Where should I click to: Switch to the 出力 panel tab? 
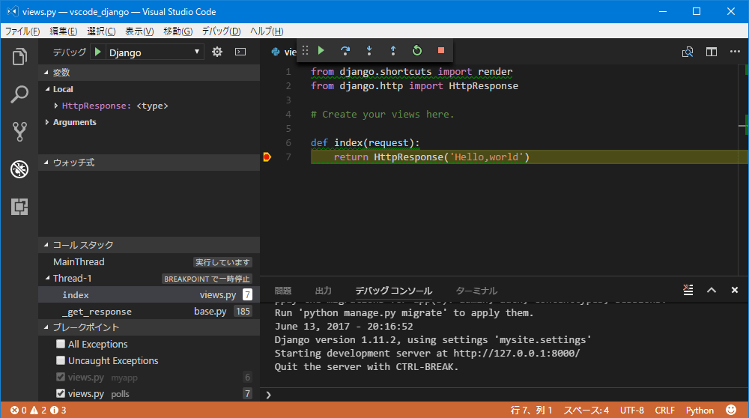[x=324, y=291]
